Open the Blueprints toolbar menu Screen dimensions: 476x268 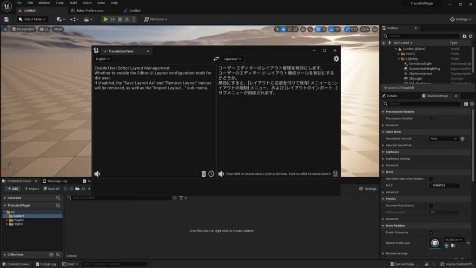[74, 19]
